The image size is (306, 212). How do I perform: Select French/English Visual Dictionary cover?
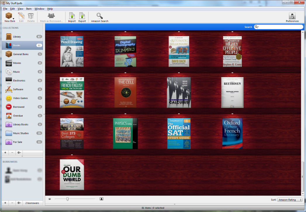(72, 93)
